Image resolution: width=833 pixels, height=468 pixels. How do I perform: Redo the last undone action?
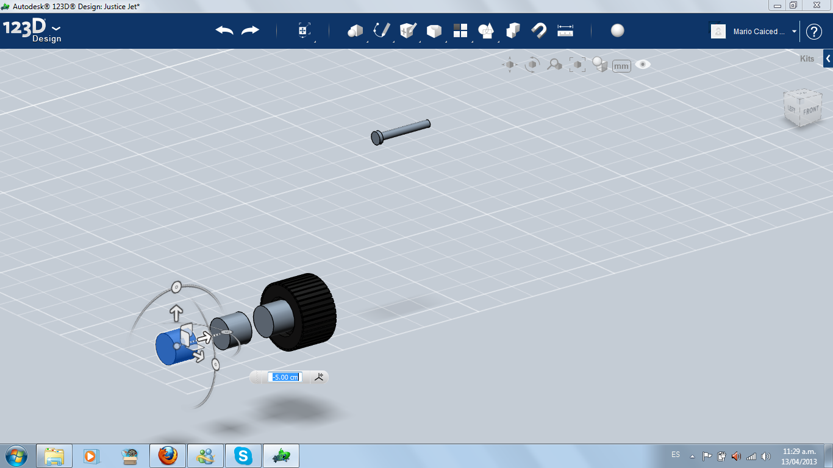[x=250, y=30]
